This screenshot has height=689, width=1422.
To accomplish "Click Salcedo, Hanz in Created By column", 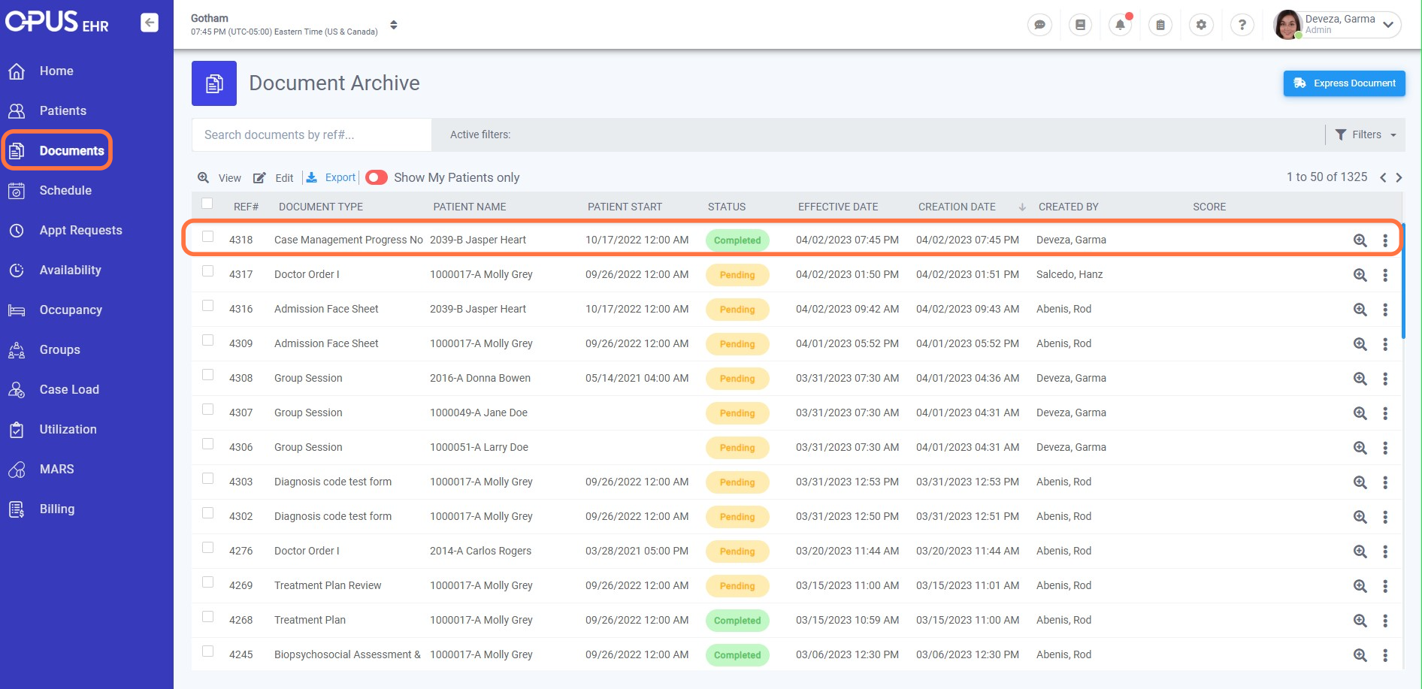I will [1070, 274].
